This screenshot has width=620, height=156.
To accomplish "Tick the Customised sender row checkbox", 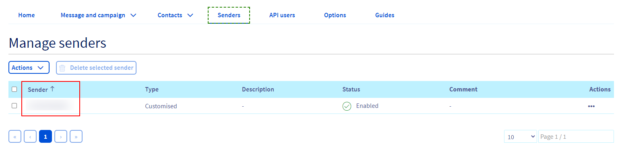I will [14, 106].
